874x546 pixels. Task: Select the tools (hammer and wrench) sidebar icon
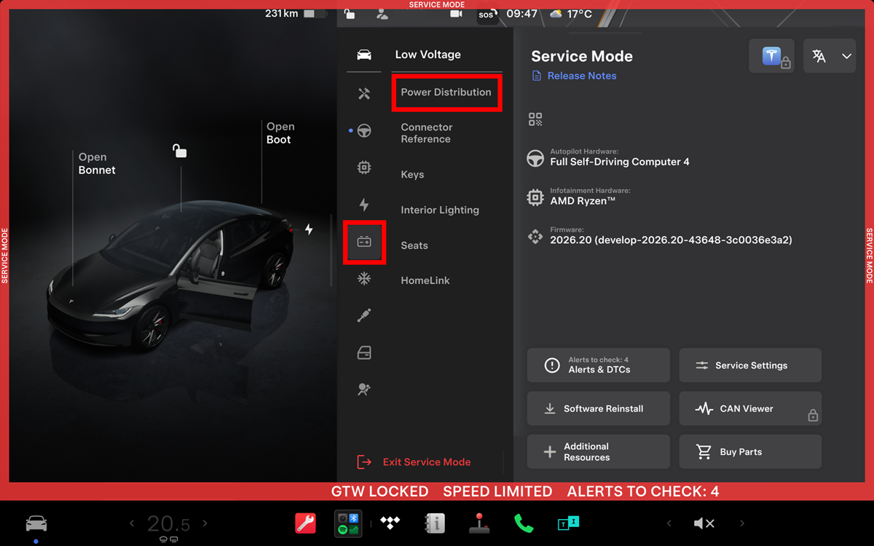[x=364, y=94]
